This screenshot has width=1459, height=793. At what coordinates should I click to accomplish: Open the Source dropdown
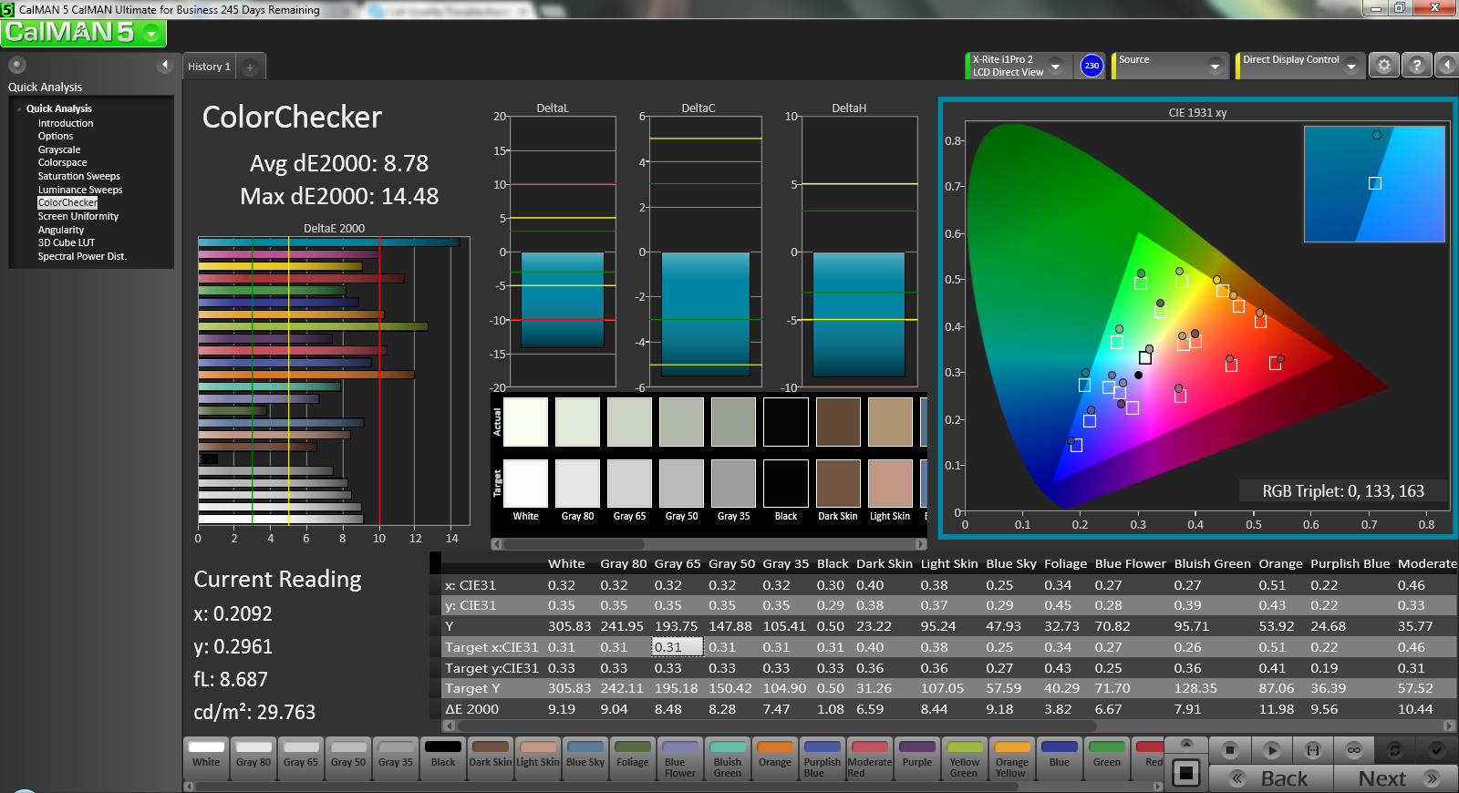point(1214,66)
